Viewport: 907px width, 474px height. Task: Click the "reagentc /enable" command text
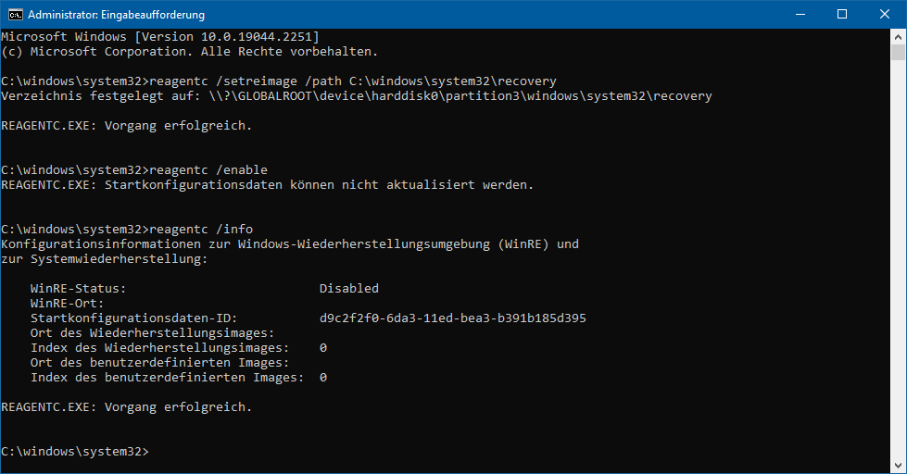click(208, 170)
